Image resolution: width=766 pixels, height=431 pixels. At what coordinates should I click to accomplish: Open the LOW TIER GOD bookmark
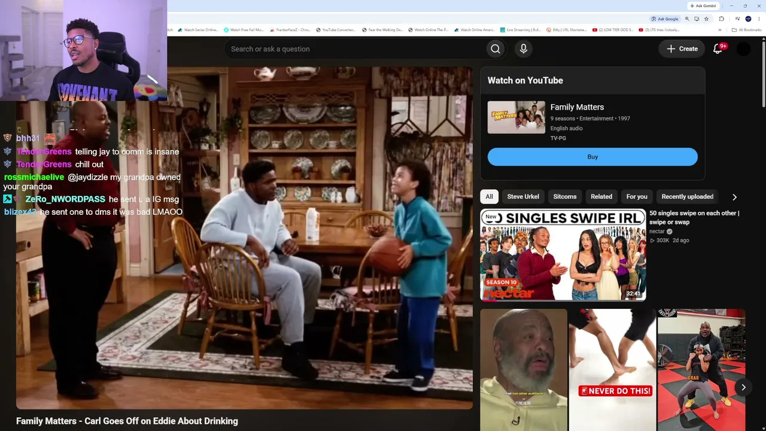pos(613,30)
